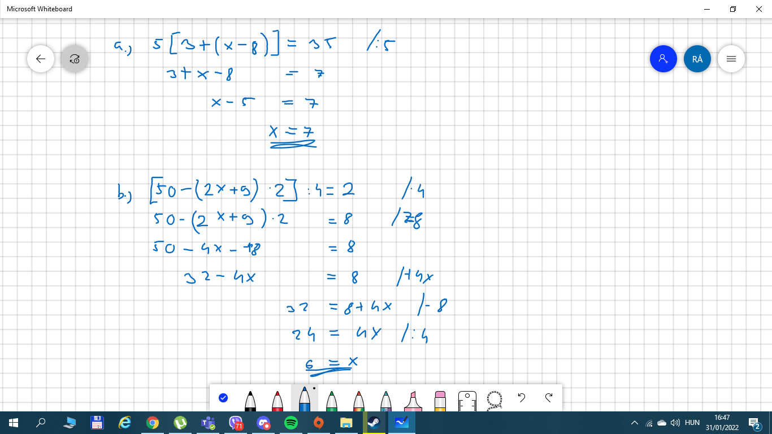Open the active blue pen options
The height and width of the screenshot is (434, 772).
pos(305,400)
